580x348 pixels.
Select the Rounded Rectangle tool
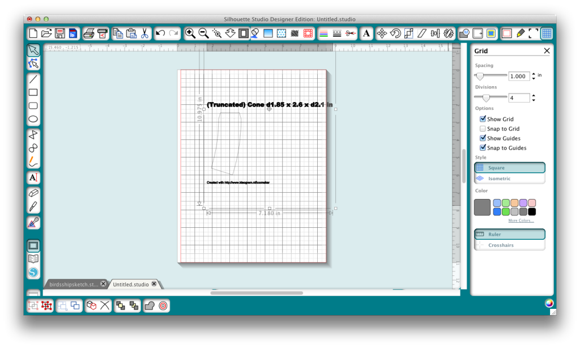pyautogui.click(x=33, y=105)
